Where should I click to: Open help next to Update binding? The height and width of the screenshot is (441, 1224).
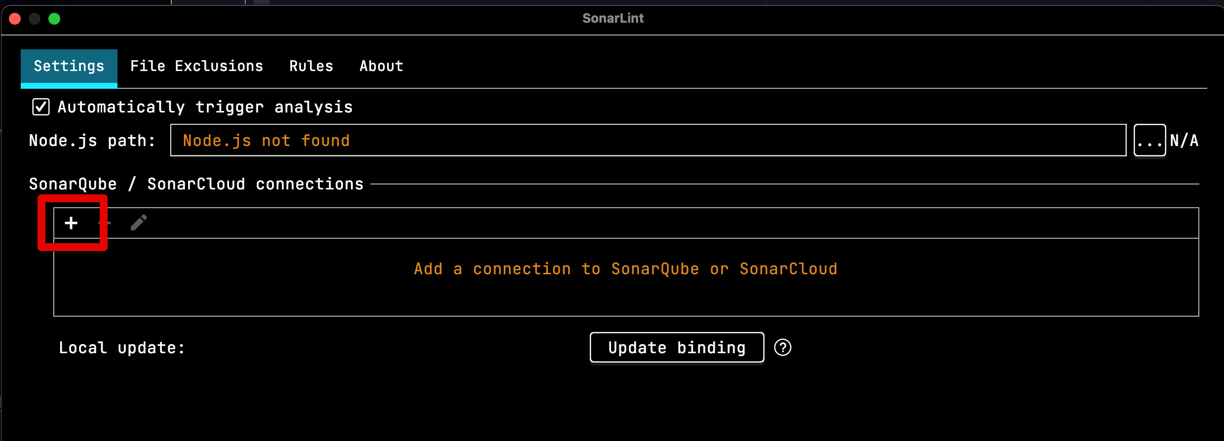pyautogui.click(x=783, y=347)
